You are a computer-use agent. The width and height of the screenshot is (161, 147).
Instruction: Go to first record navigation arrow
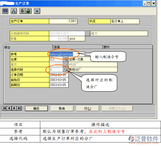(x=4, y=108)
